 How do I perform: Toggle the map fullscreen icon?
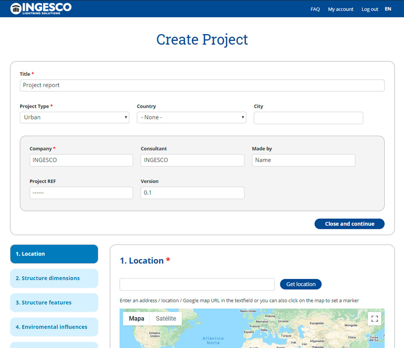[374, 319]
